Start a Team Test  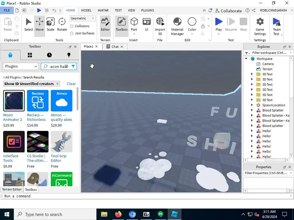point(277,26)
